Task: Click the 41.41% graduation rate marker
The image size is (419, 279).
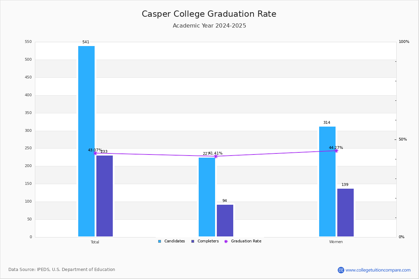Action: (x=215, y=156)
